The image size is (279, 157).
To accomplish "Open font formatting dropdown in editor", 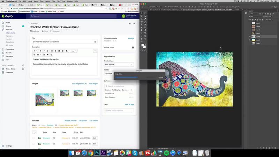I will coord(35,51).
